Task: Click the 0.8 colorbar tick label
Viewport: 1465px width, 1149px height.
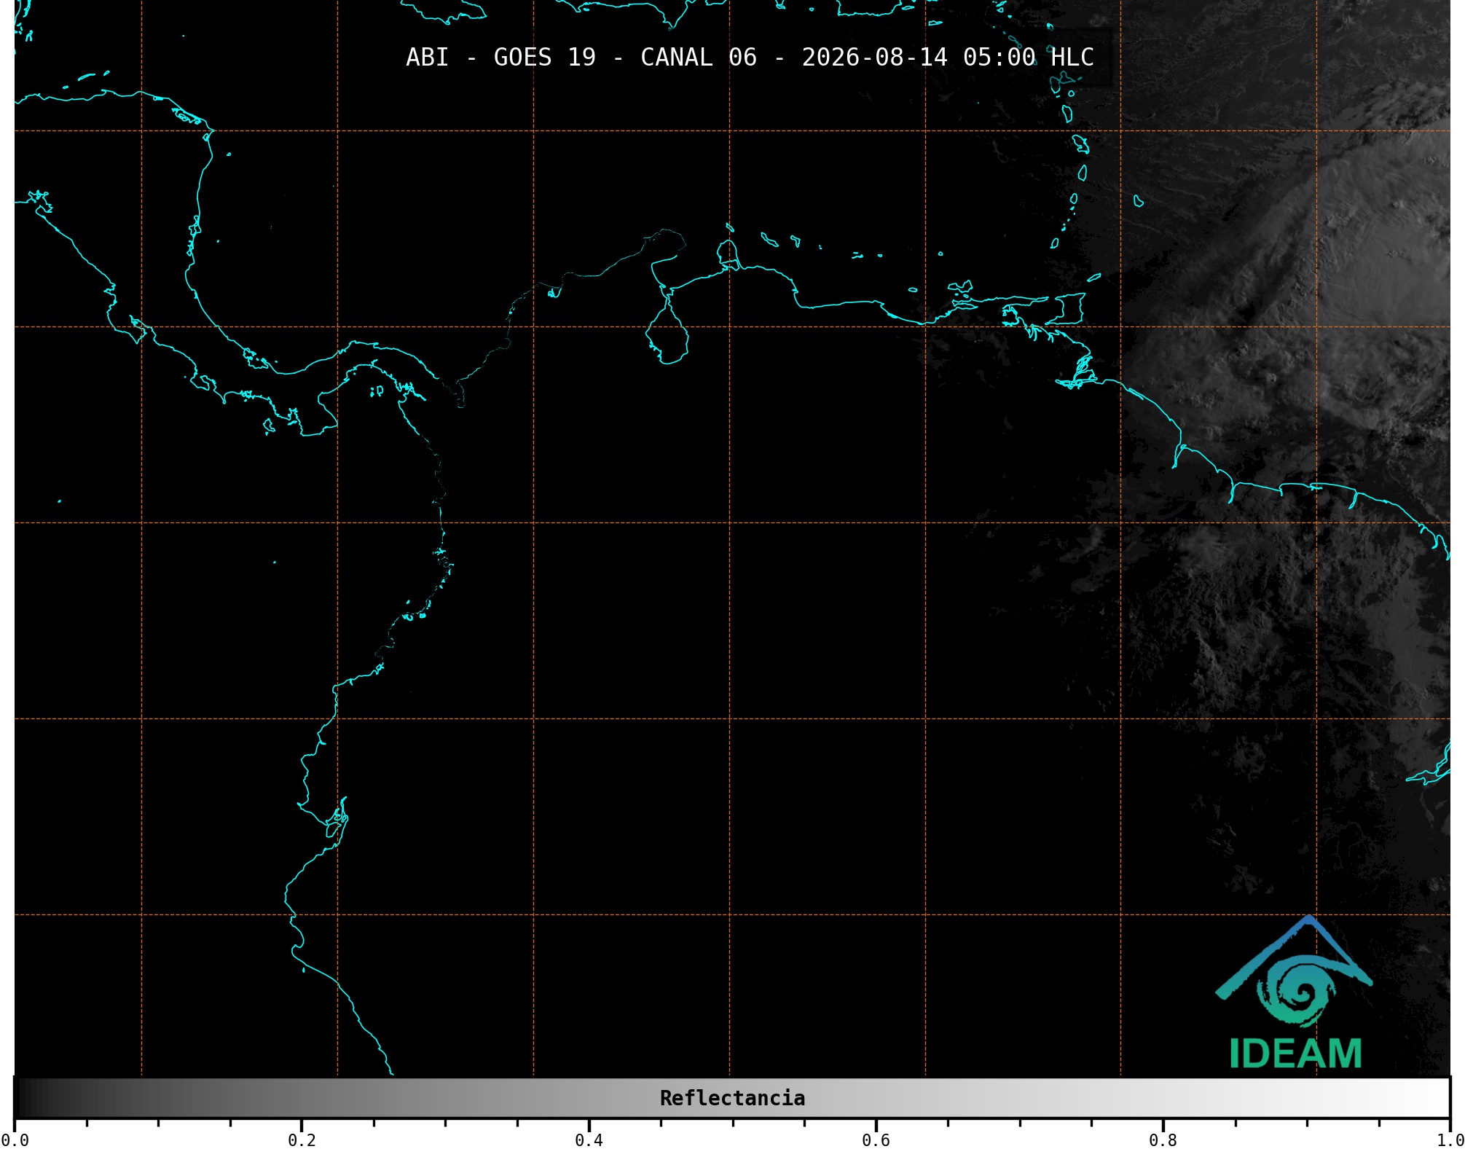Action: [x=1163, y=1140]
